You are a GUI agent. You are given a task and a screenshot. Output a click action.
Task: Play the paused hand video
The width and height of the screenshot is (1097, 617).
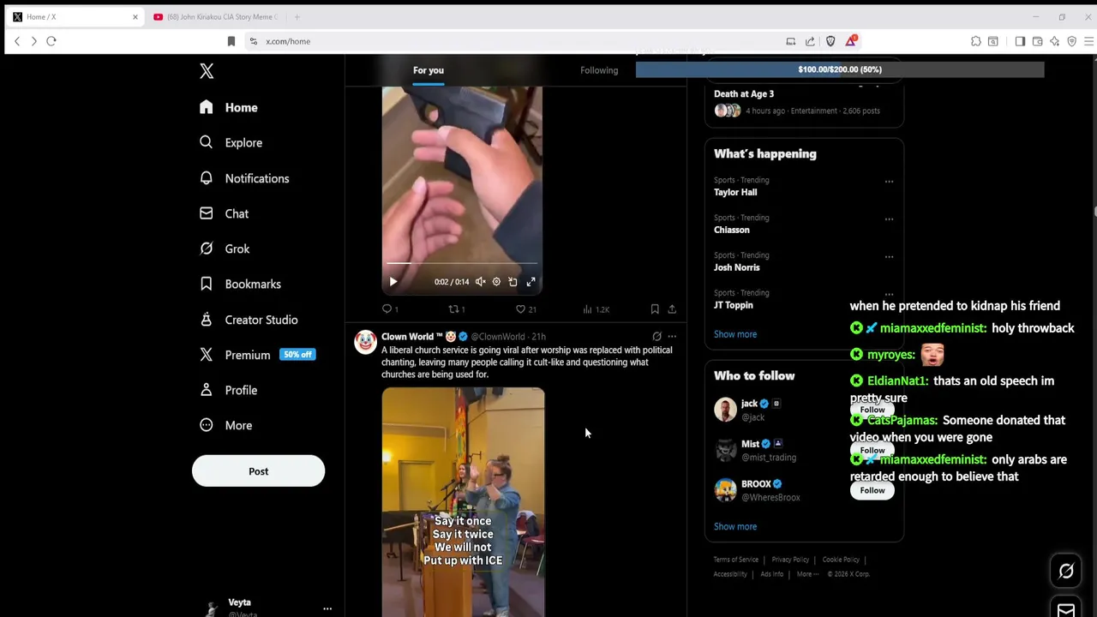point(393,282)
